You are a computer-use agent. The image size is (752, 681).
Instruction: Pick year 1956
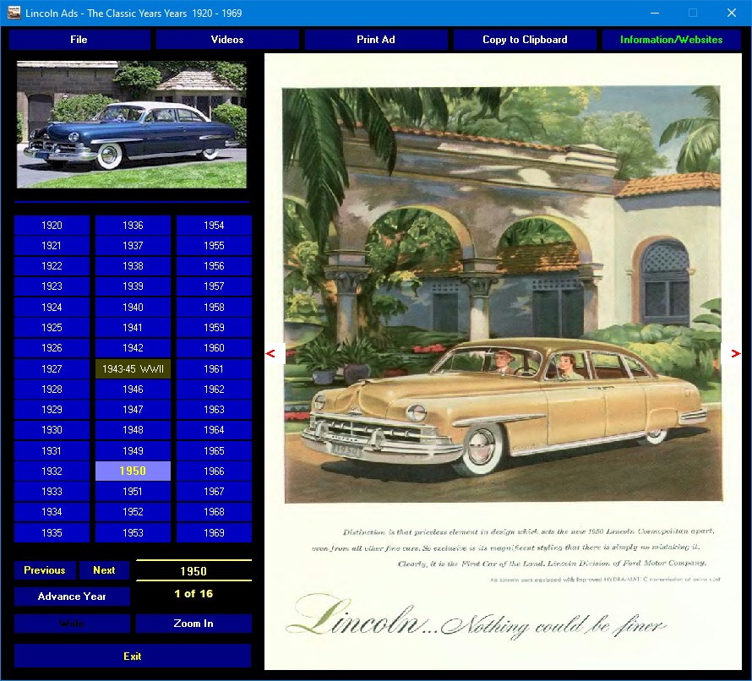(214, 266)
